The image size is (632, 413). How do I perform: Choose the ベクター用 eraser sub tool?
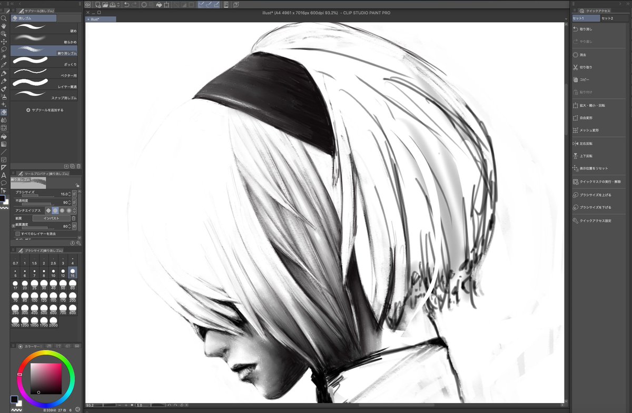coord(44,73)
